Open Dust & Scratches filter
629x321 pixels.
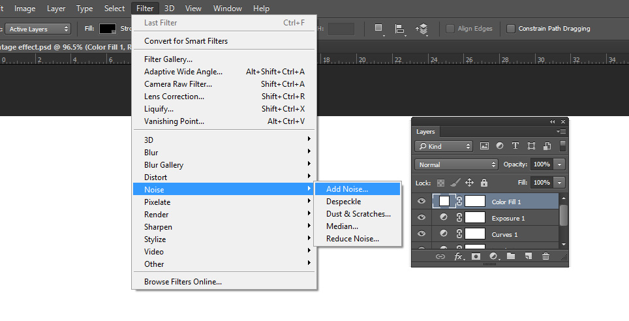tap(358, 214)
